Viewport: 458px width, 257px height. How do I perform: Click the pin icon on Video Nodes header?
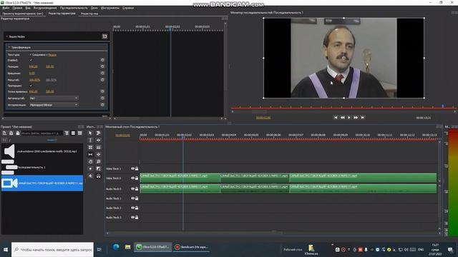[104, 36]
